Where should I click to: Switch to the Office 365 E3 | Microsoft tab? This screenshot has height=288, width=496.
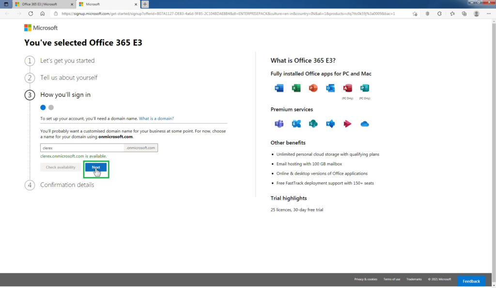44,4
